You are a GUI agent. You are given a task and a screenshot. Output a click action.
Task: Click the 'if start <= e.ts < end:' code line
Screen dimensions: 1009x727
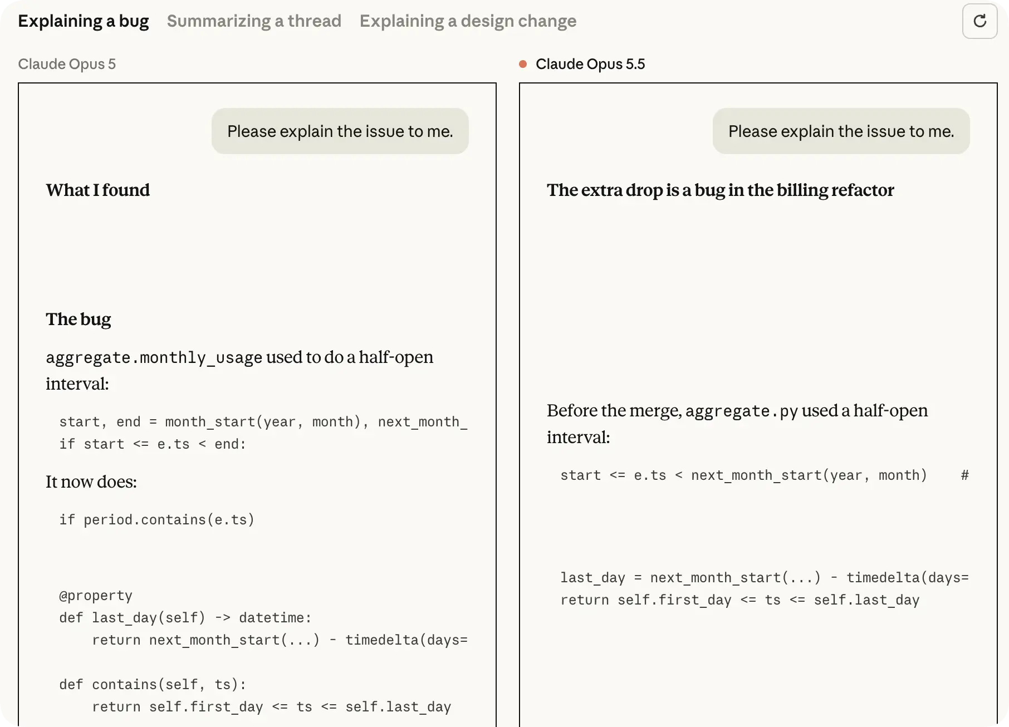pos(153,444)
